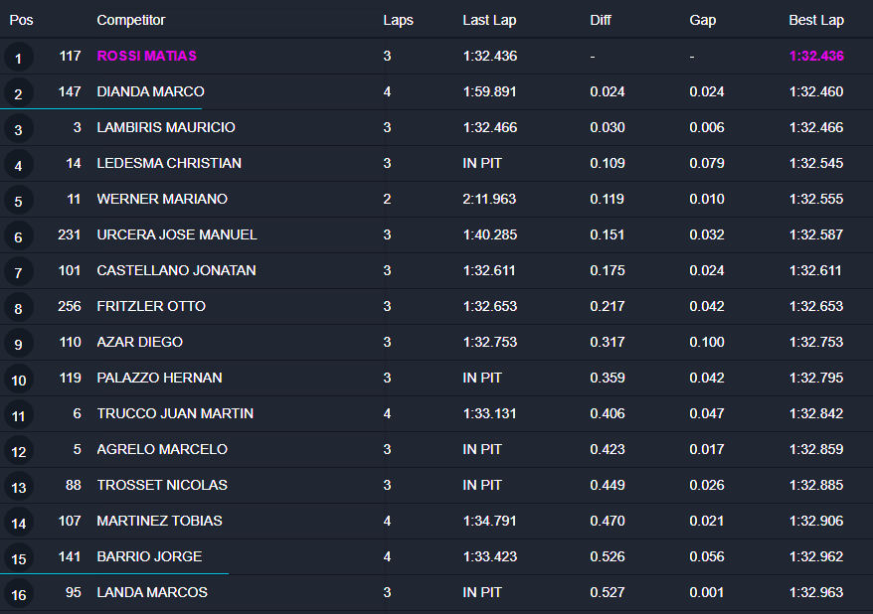Select the URCERA JOSE MANUEL row
Screen dimensions: 873x614
coord(436,234)
